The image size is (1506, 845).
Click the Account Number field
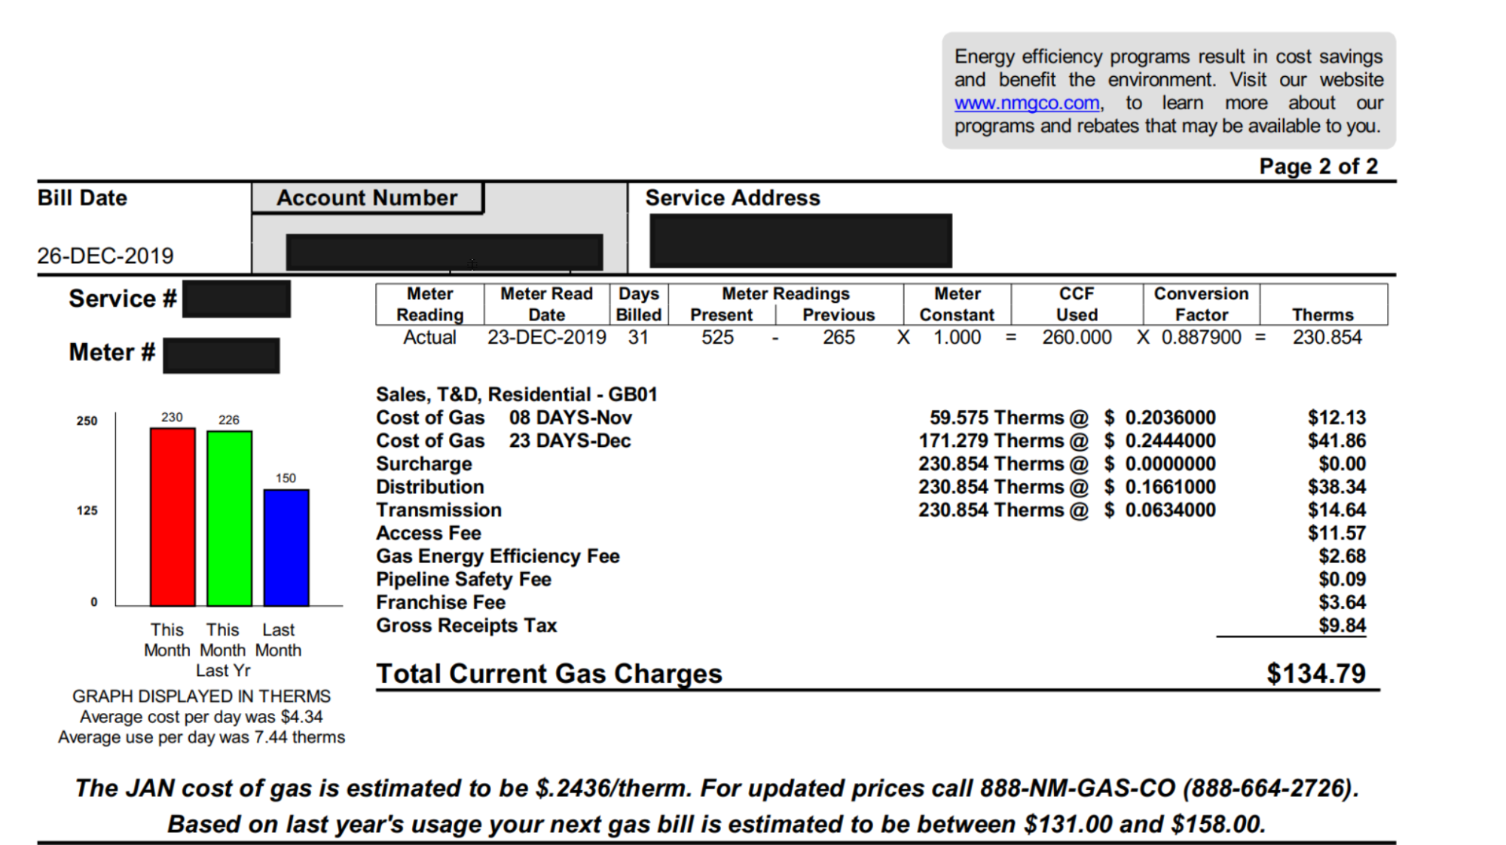[x=443, y=251]
